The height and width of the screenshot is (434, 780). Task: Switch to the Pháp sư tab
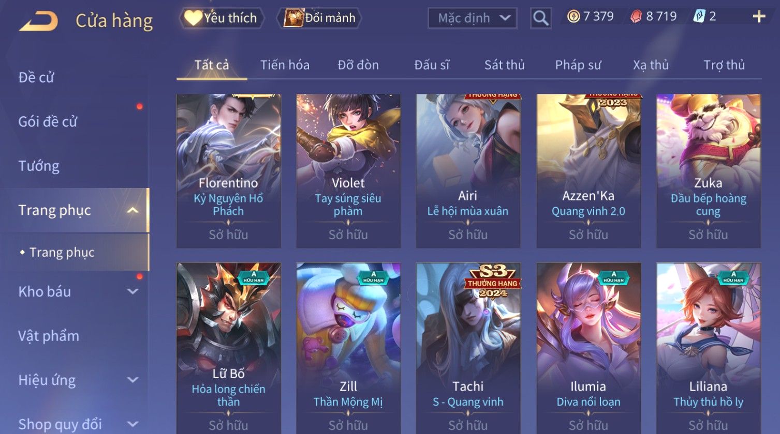[578, 65]
